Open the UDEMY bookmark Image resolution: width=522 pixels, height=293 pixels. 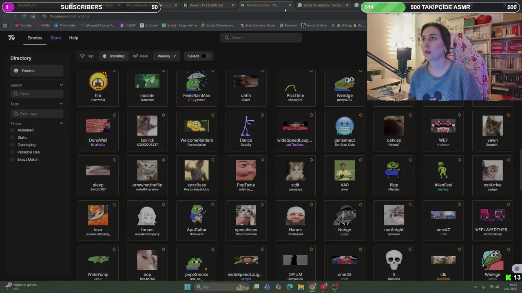[x=128, y=25]
